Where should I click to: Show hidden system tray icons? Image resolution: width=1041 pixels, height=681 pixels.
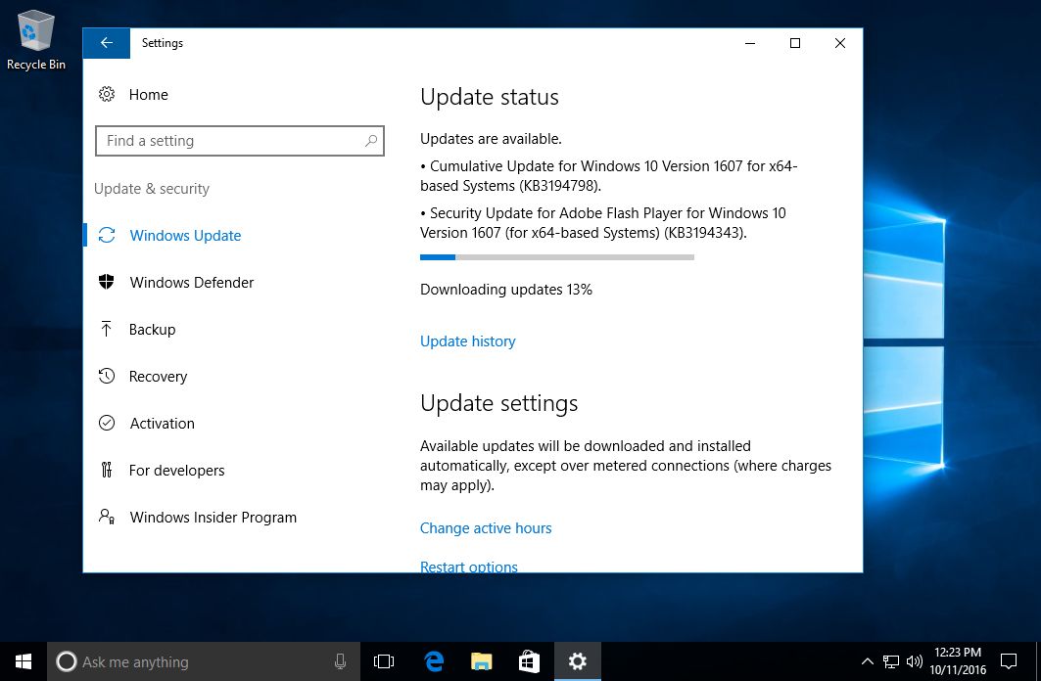[867, 661]
